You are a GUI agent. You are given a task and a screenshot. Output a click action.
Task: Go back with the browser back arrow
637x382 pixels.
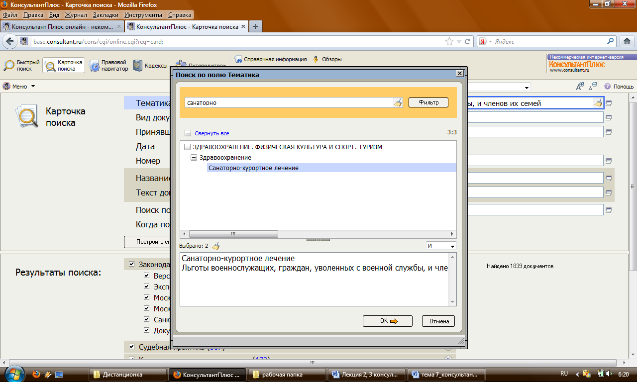9,42
